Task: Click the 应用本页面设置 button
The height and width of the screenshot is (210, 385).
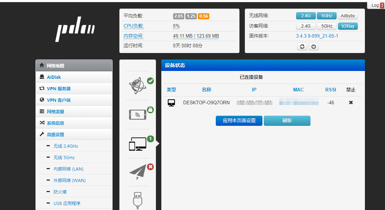Action: click(239, 121)
